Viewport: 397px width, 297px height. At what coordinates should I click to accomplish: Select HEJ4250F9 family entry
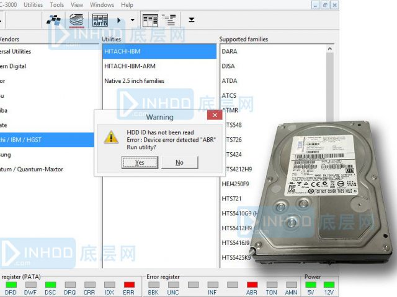pos(235,184)
